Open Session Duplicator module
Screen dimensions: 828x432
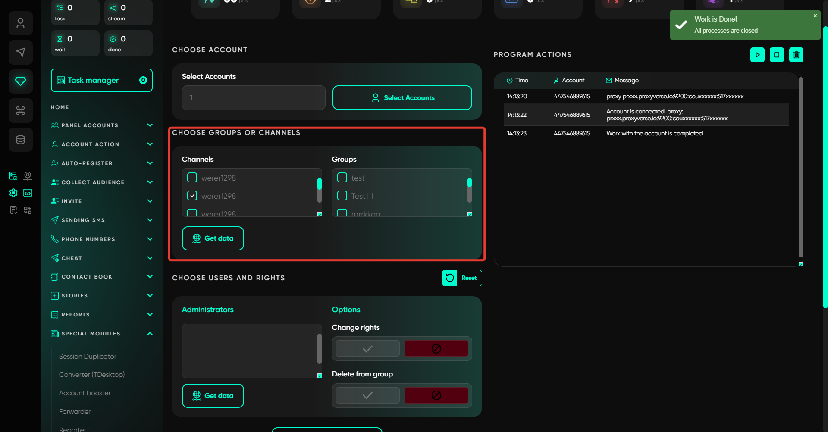click(88, 357)
